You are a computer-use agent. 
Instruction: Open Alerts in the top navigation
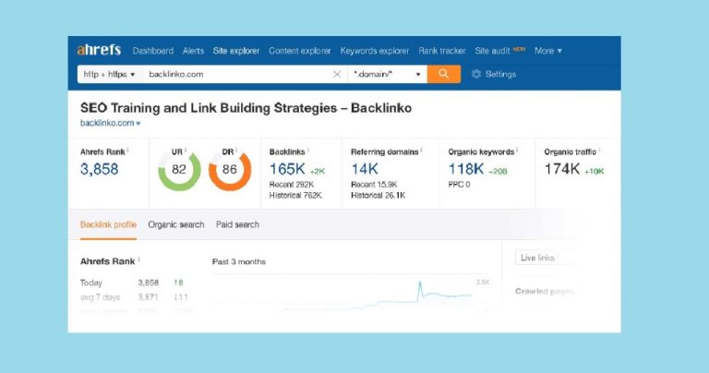[x=193, y=51]
